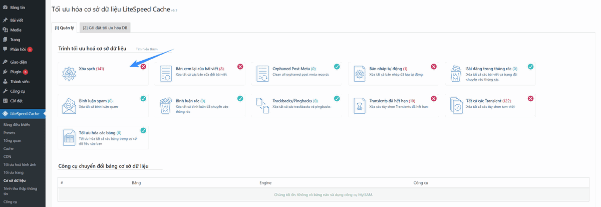Click the Plugin sidebar icon
This screenshot has width=601, height=207.
tap(5, 72)
